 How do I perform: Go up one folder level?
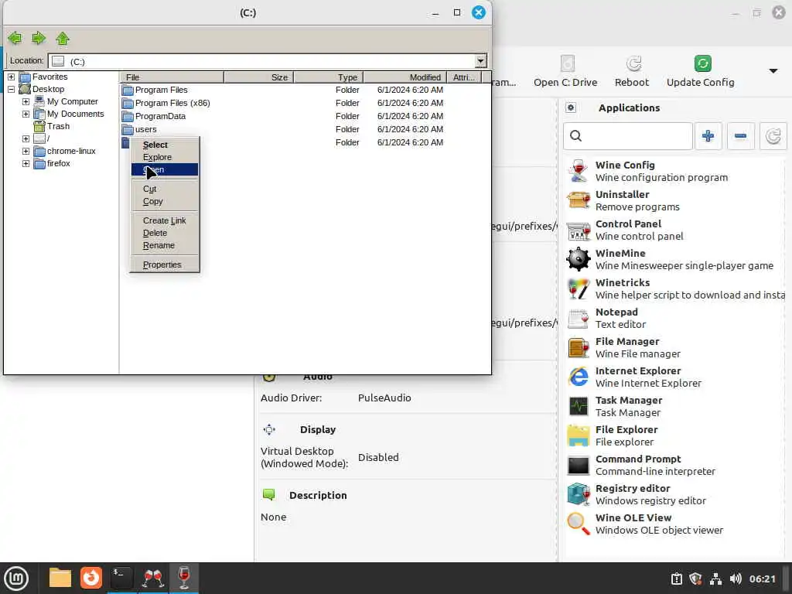(63, 39)
